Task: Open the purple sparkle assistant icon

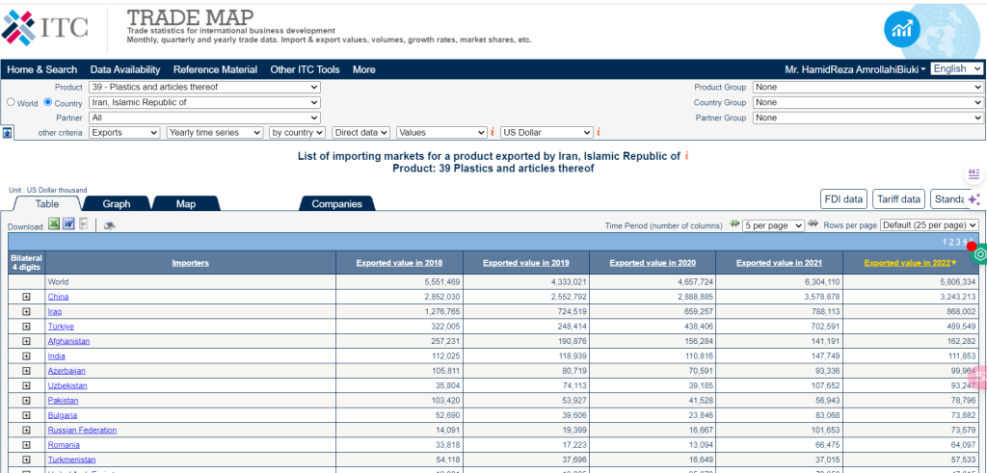Action: coord(974,199)
